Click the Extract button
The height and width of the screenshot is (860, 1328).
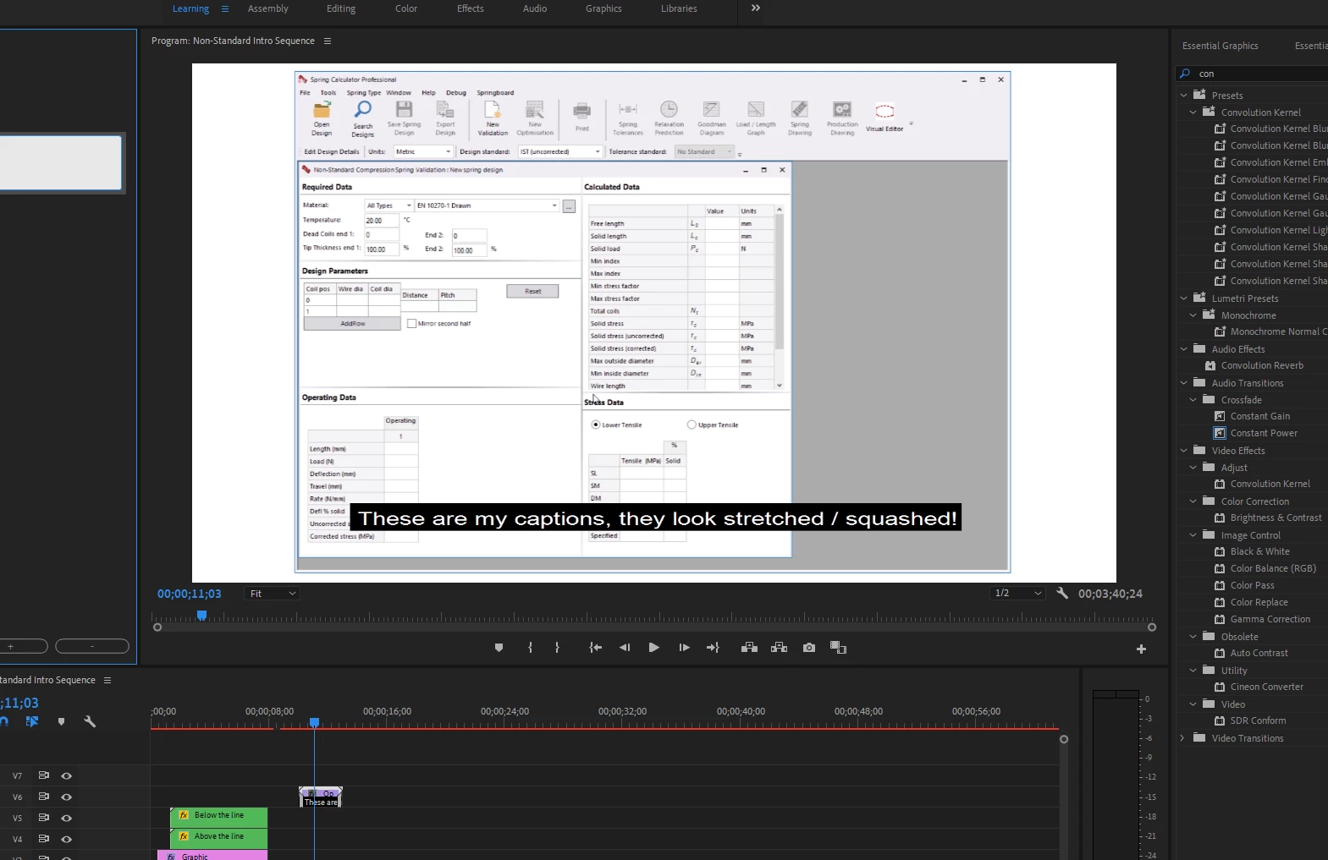780,648
